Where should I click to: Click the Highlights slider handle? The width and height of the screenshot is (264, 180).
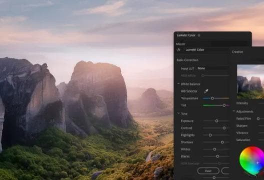click(x=210, y=135)
